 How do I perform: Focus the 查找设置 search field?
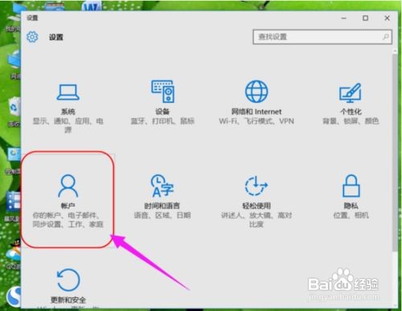[x=322, y=37]
